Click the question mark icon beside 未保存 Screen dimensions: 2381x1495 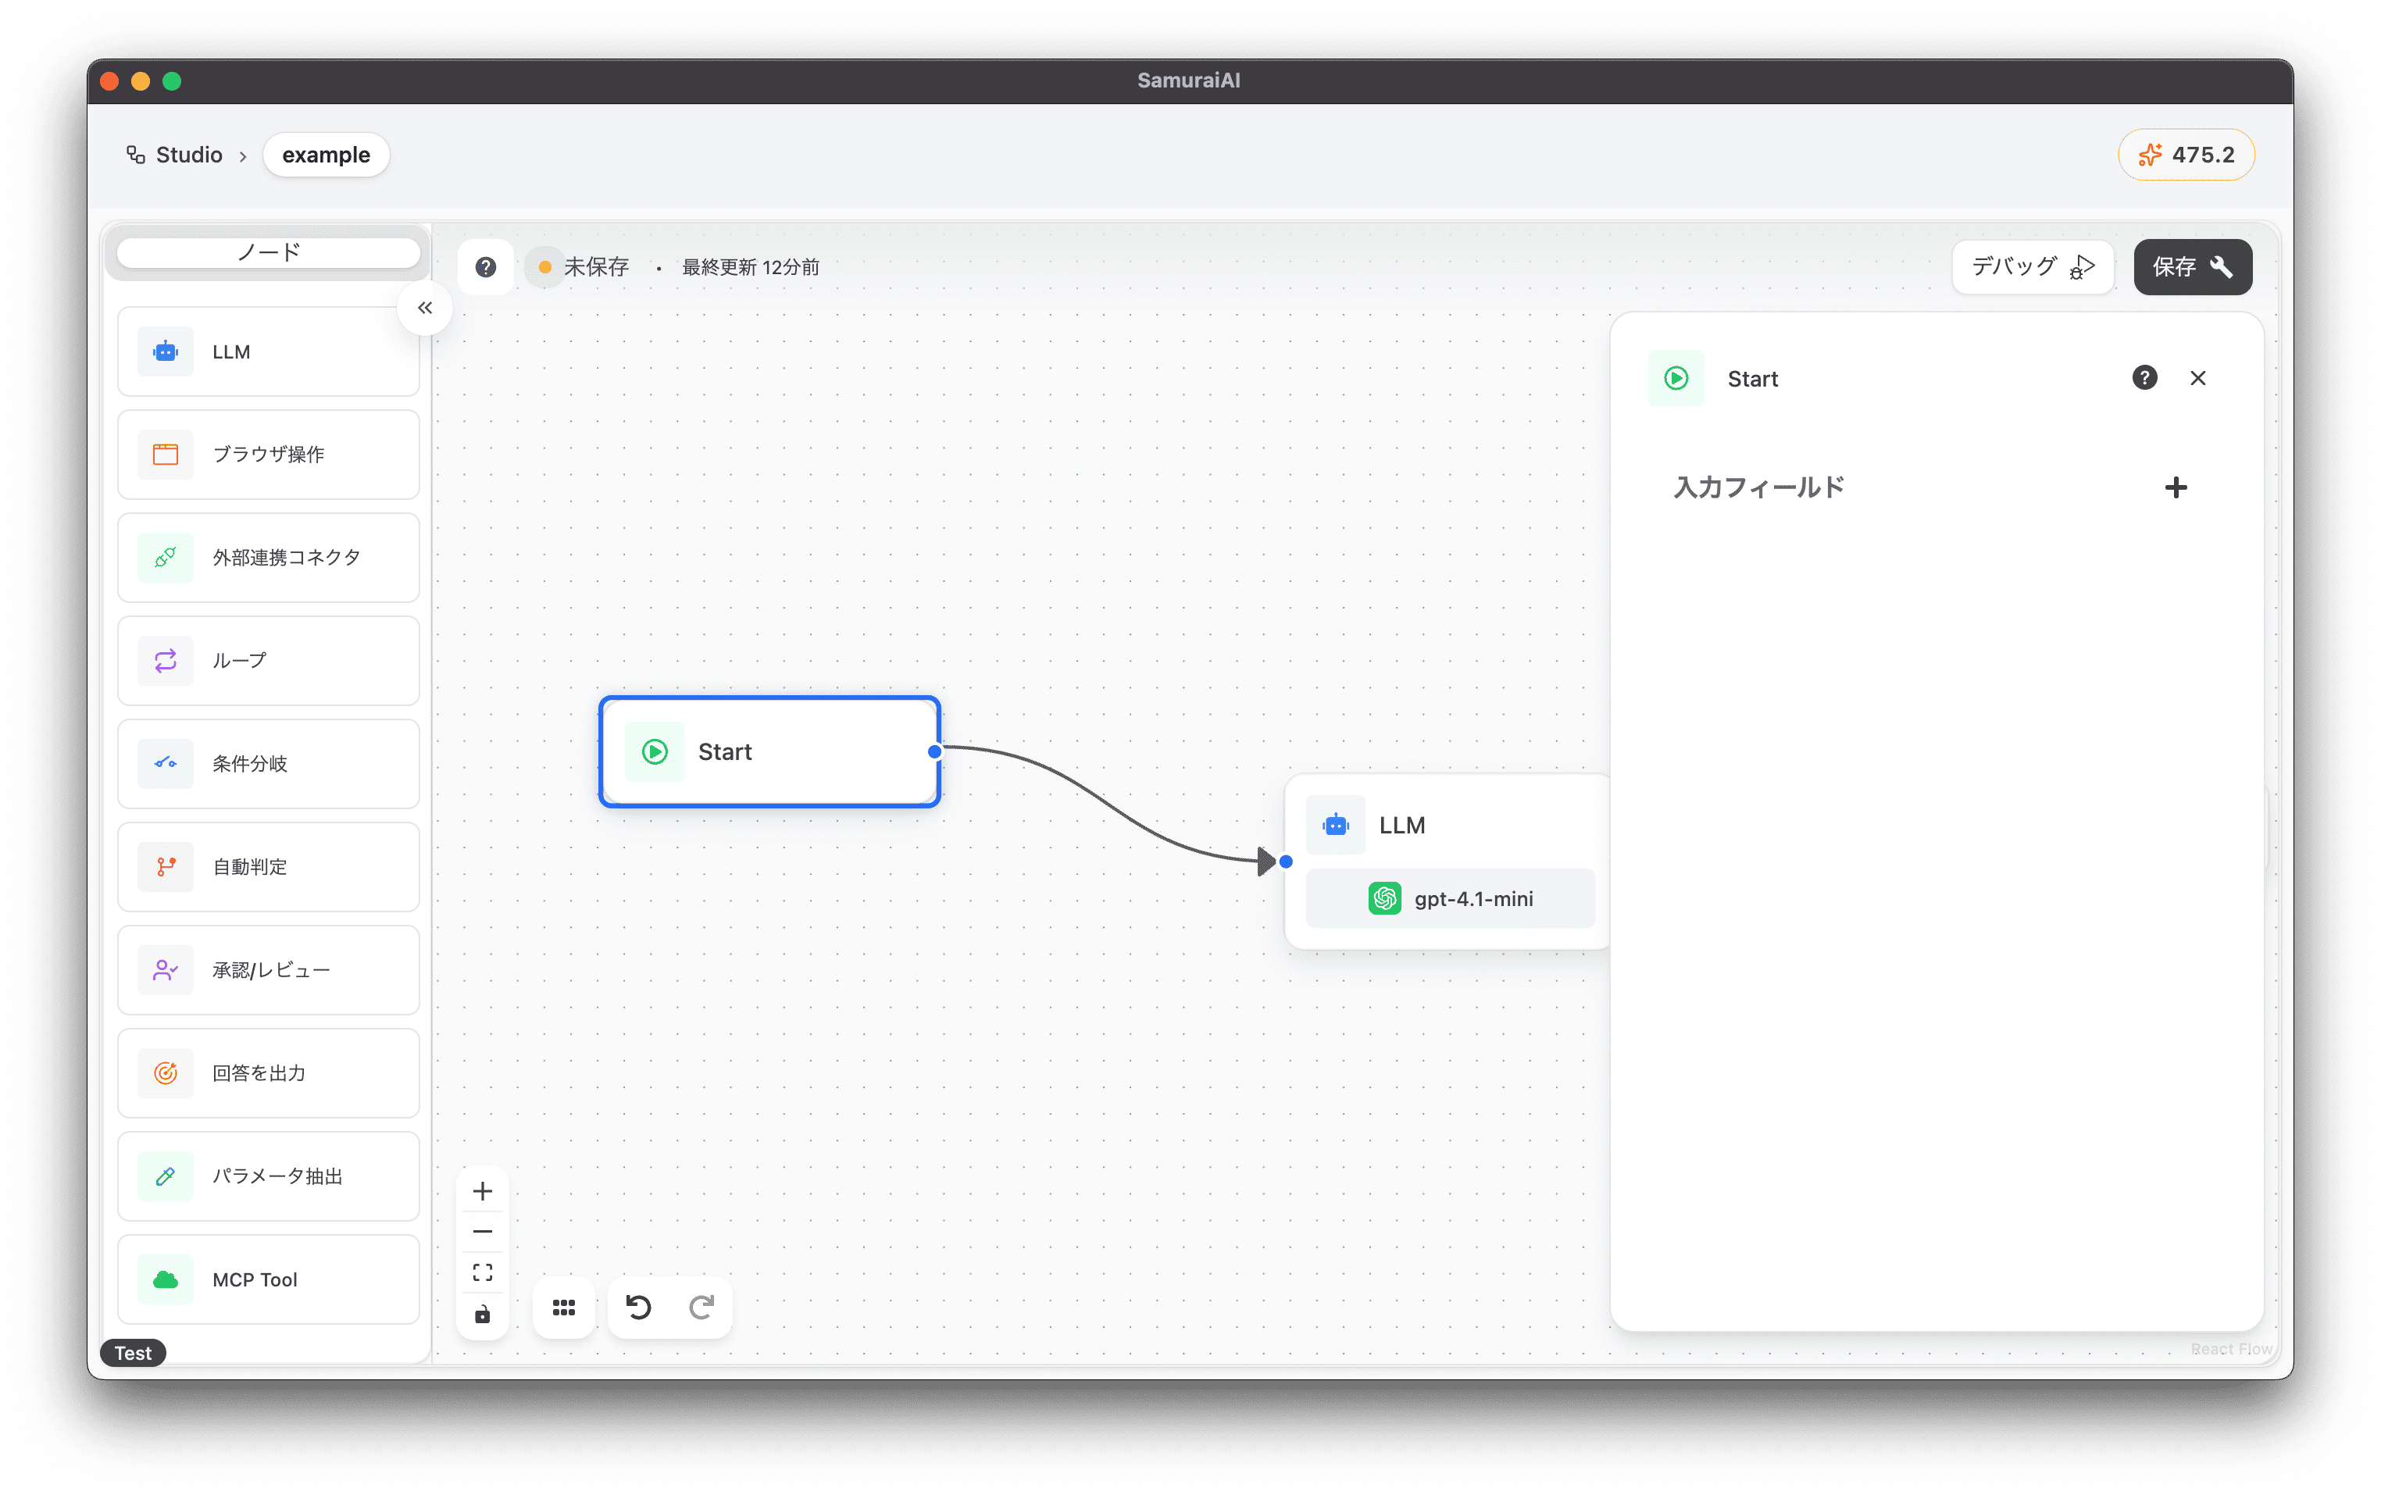click(x=485, y=267)
